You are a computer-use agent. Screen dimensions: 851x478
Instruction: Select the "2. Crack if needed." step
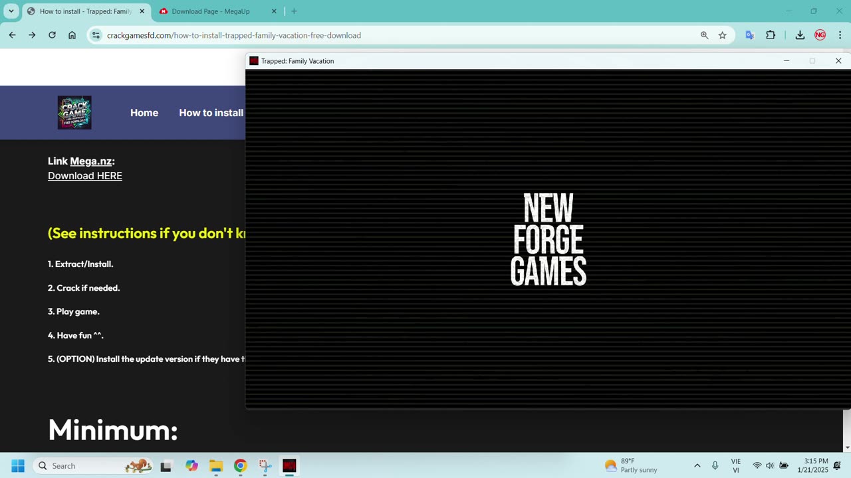pos(84,288)
